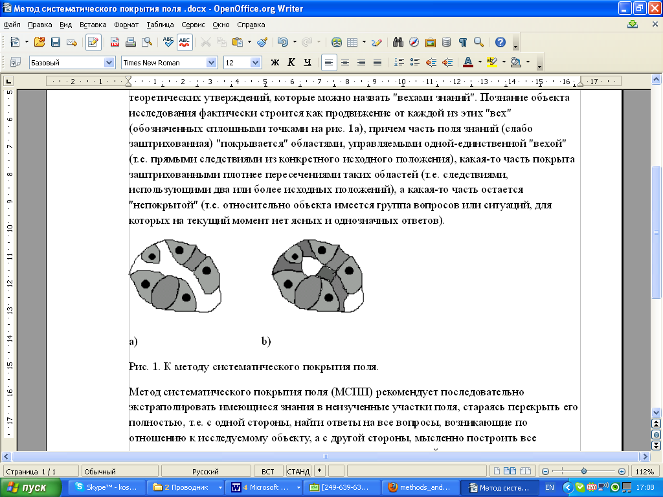Screen dimensions: 663x497
Task: Export directly as PDF icon
Action: 115,42
